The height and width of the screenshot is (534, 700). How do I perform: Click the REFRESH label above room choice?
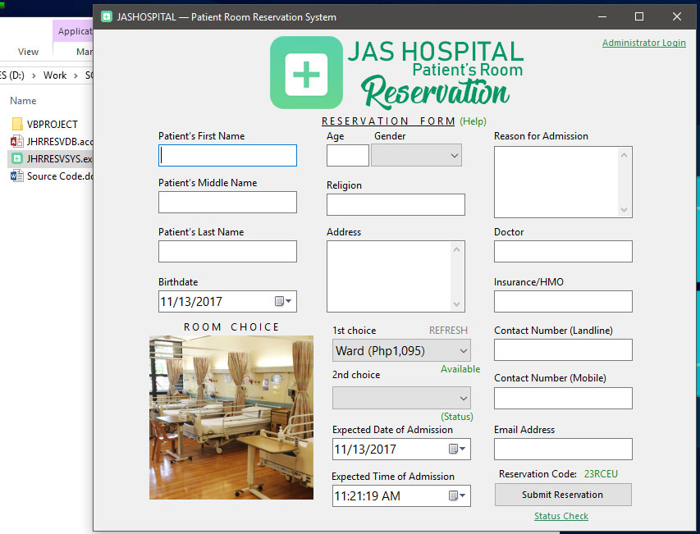(x=448, y=331)
